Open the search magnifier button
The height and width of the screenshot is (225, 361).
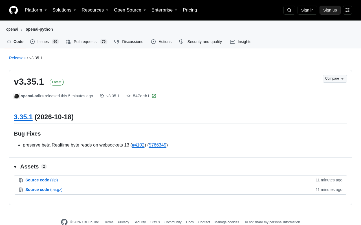[289, 10]
